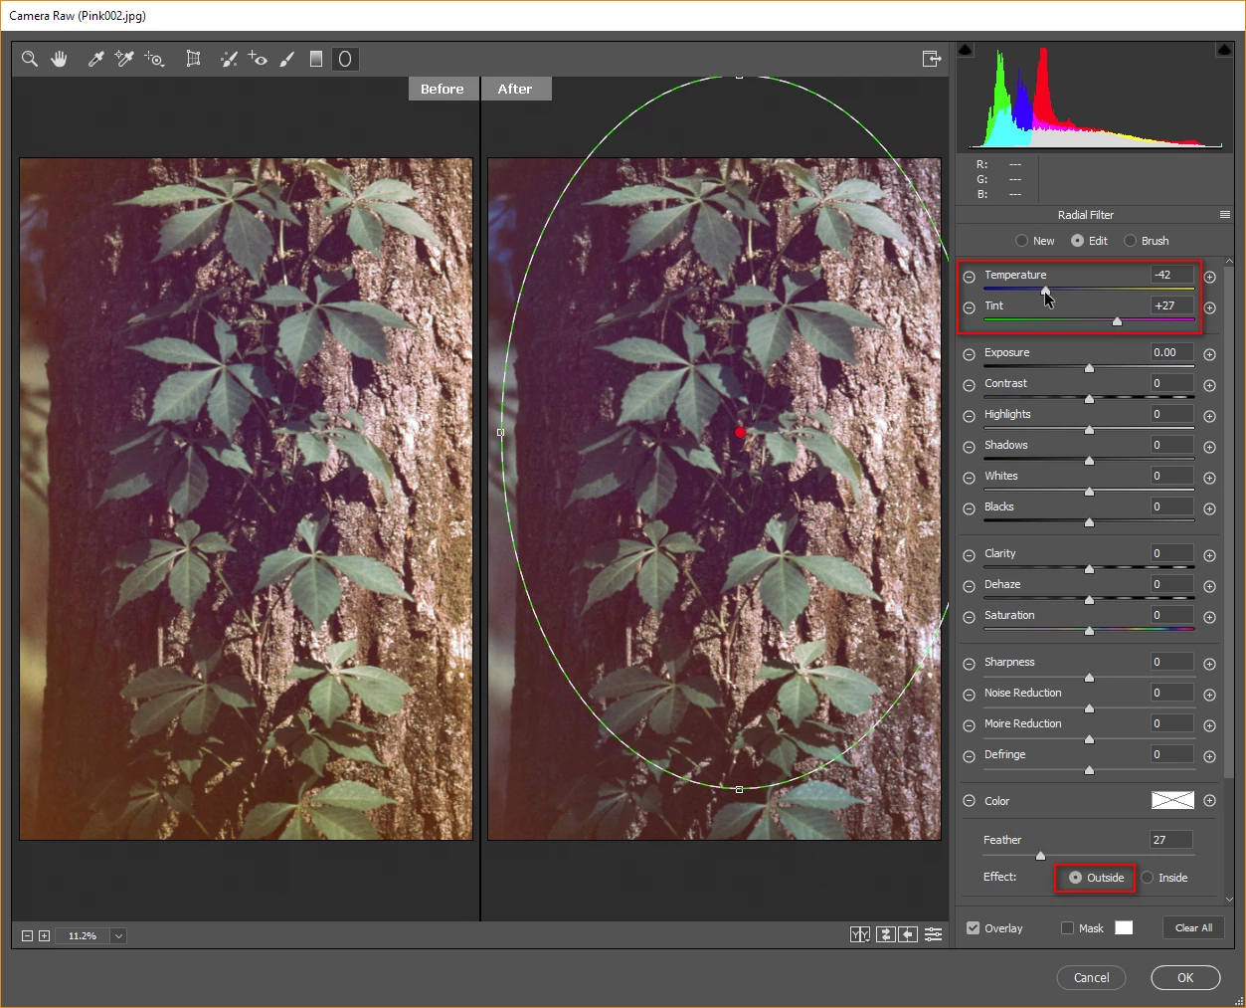1246x1008 pixels.
Task: Select the Spot Removal tool
Action: 229,59
